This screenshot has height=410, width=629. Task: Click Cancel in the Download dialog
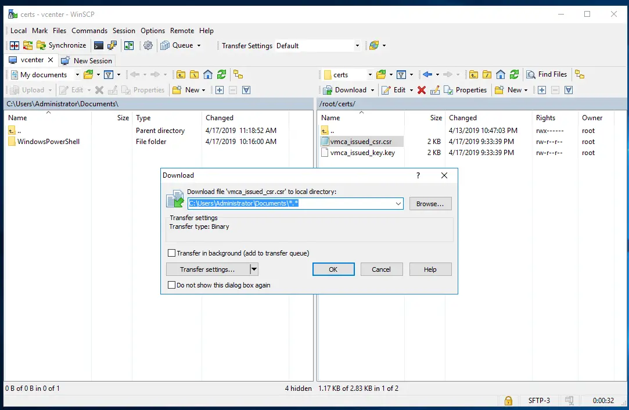pyautogui.click(x=381, y=269)
